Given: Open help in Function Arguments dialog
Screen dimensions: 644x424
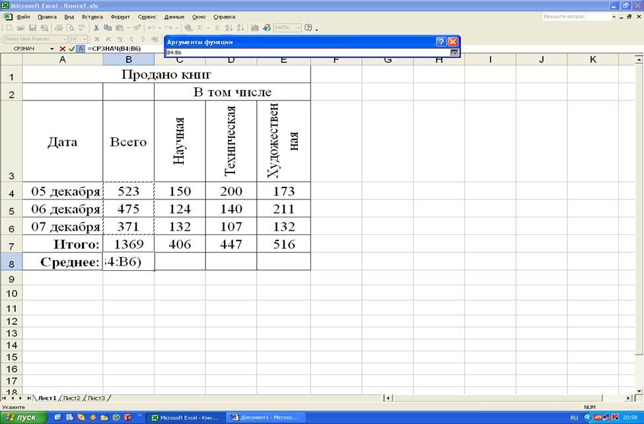Looking at the screenshot, I should tap(441, 42).
